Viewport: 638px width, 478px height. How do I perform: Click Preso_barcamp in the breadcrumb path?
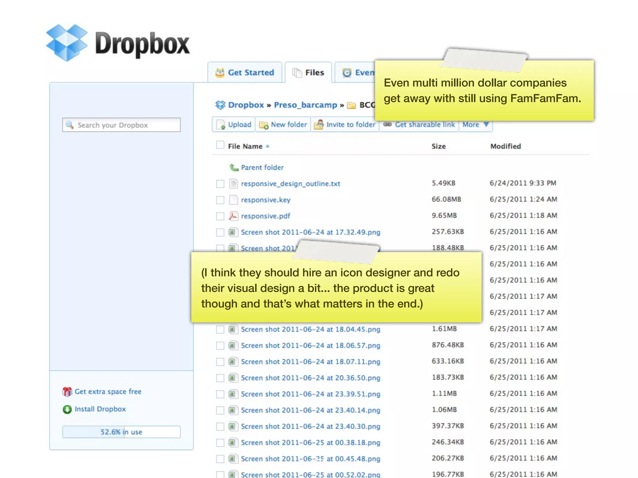click(305, 105)
